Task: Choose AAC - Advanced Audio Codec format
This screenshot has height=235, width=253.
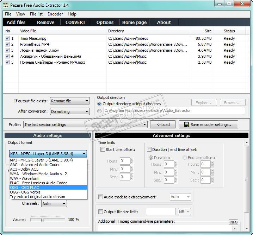Action: pos(48,165)
